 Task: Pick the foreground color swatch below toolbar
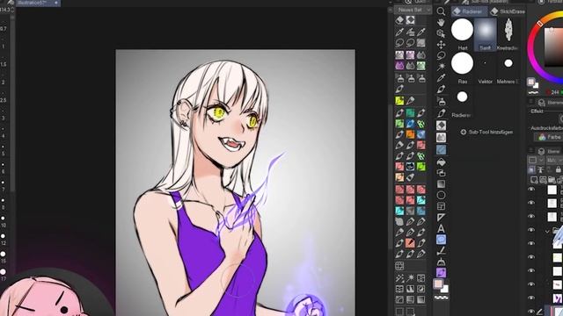438,284
